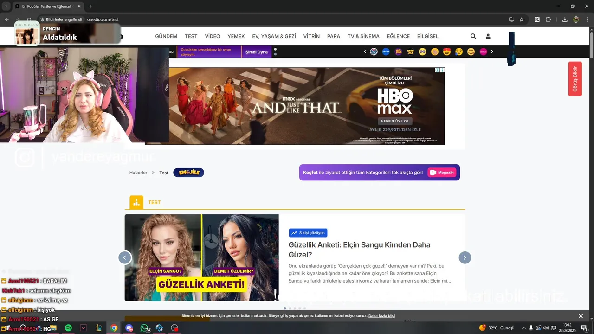Image resolution: width=594 pixels, height=334 pixels.
Task: Open Chrome three-dot menu
Action: [x=587, y=19]
